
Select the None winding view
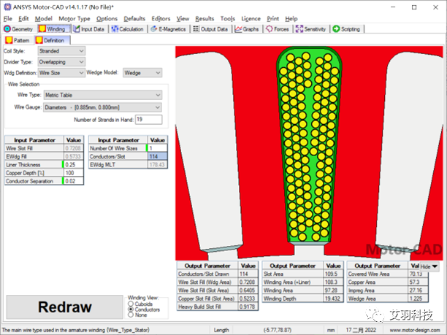[x=131, y=315]
